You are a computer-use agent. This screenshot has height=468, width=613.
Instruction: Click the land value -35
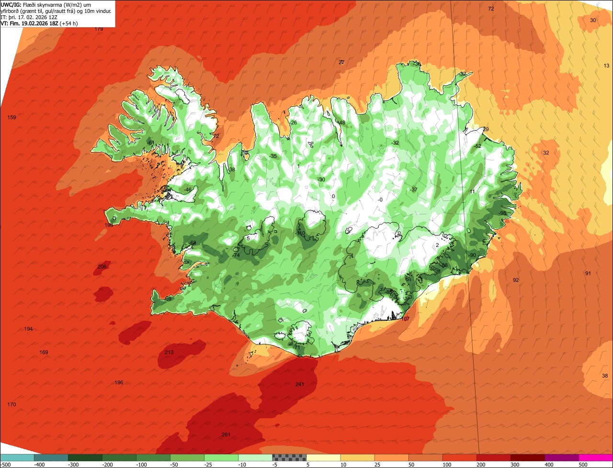click(x=273, y=156)
